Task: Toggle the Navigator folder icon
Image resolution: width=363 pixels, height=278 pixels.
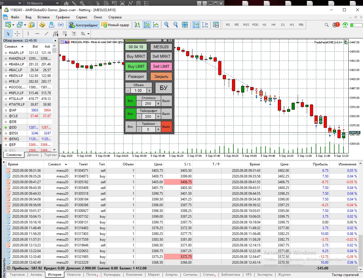Action: pos(42,25)
